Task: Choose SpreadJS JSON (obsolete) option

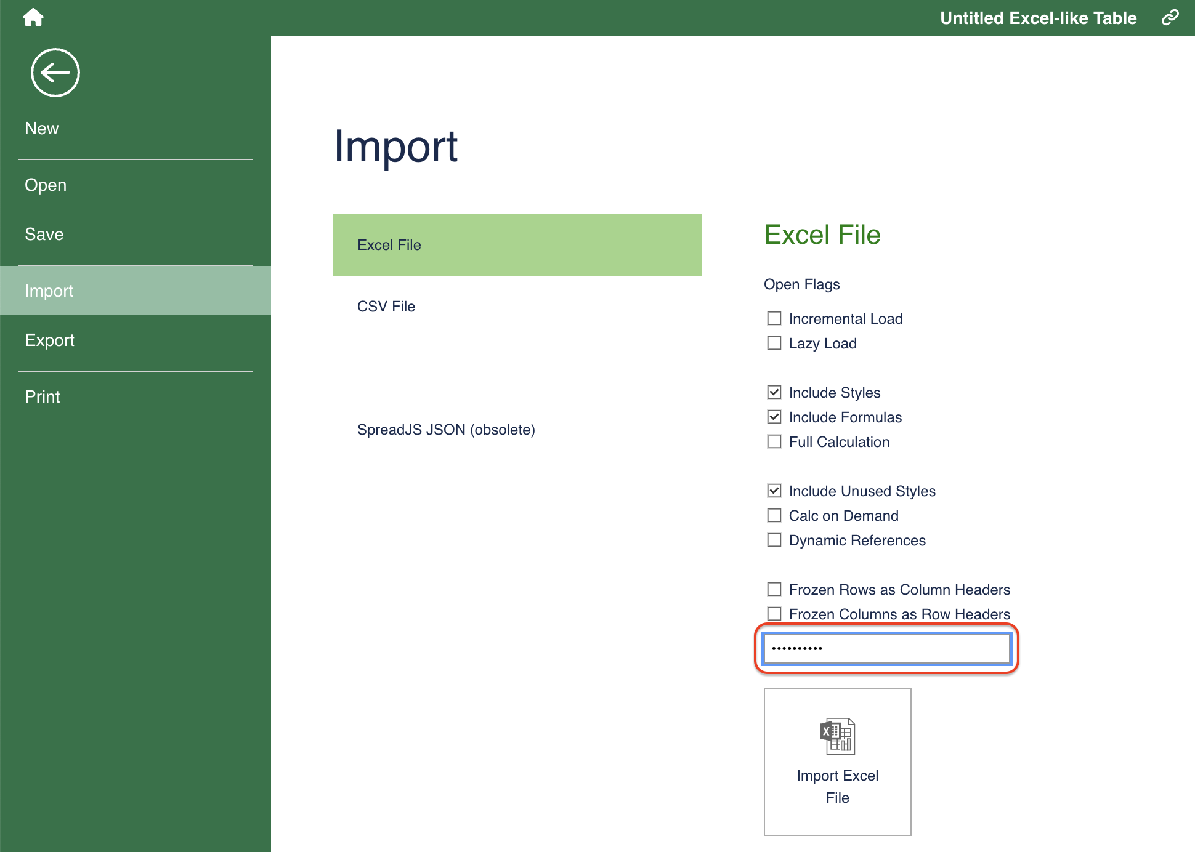Action: coord(446,430)
